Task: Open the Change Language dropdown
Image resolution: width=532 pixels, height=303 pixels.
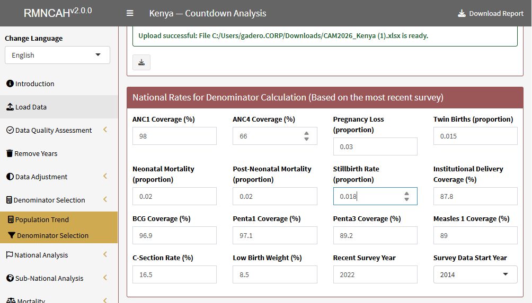Action: click(57, 55)
